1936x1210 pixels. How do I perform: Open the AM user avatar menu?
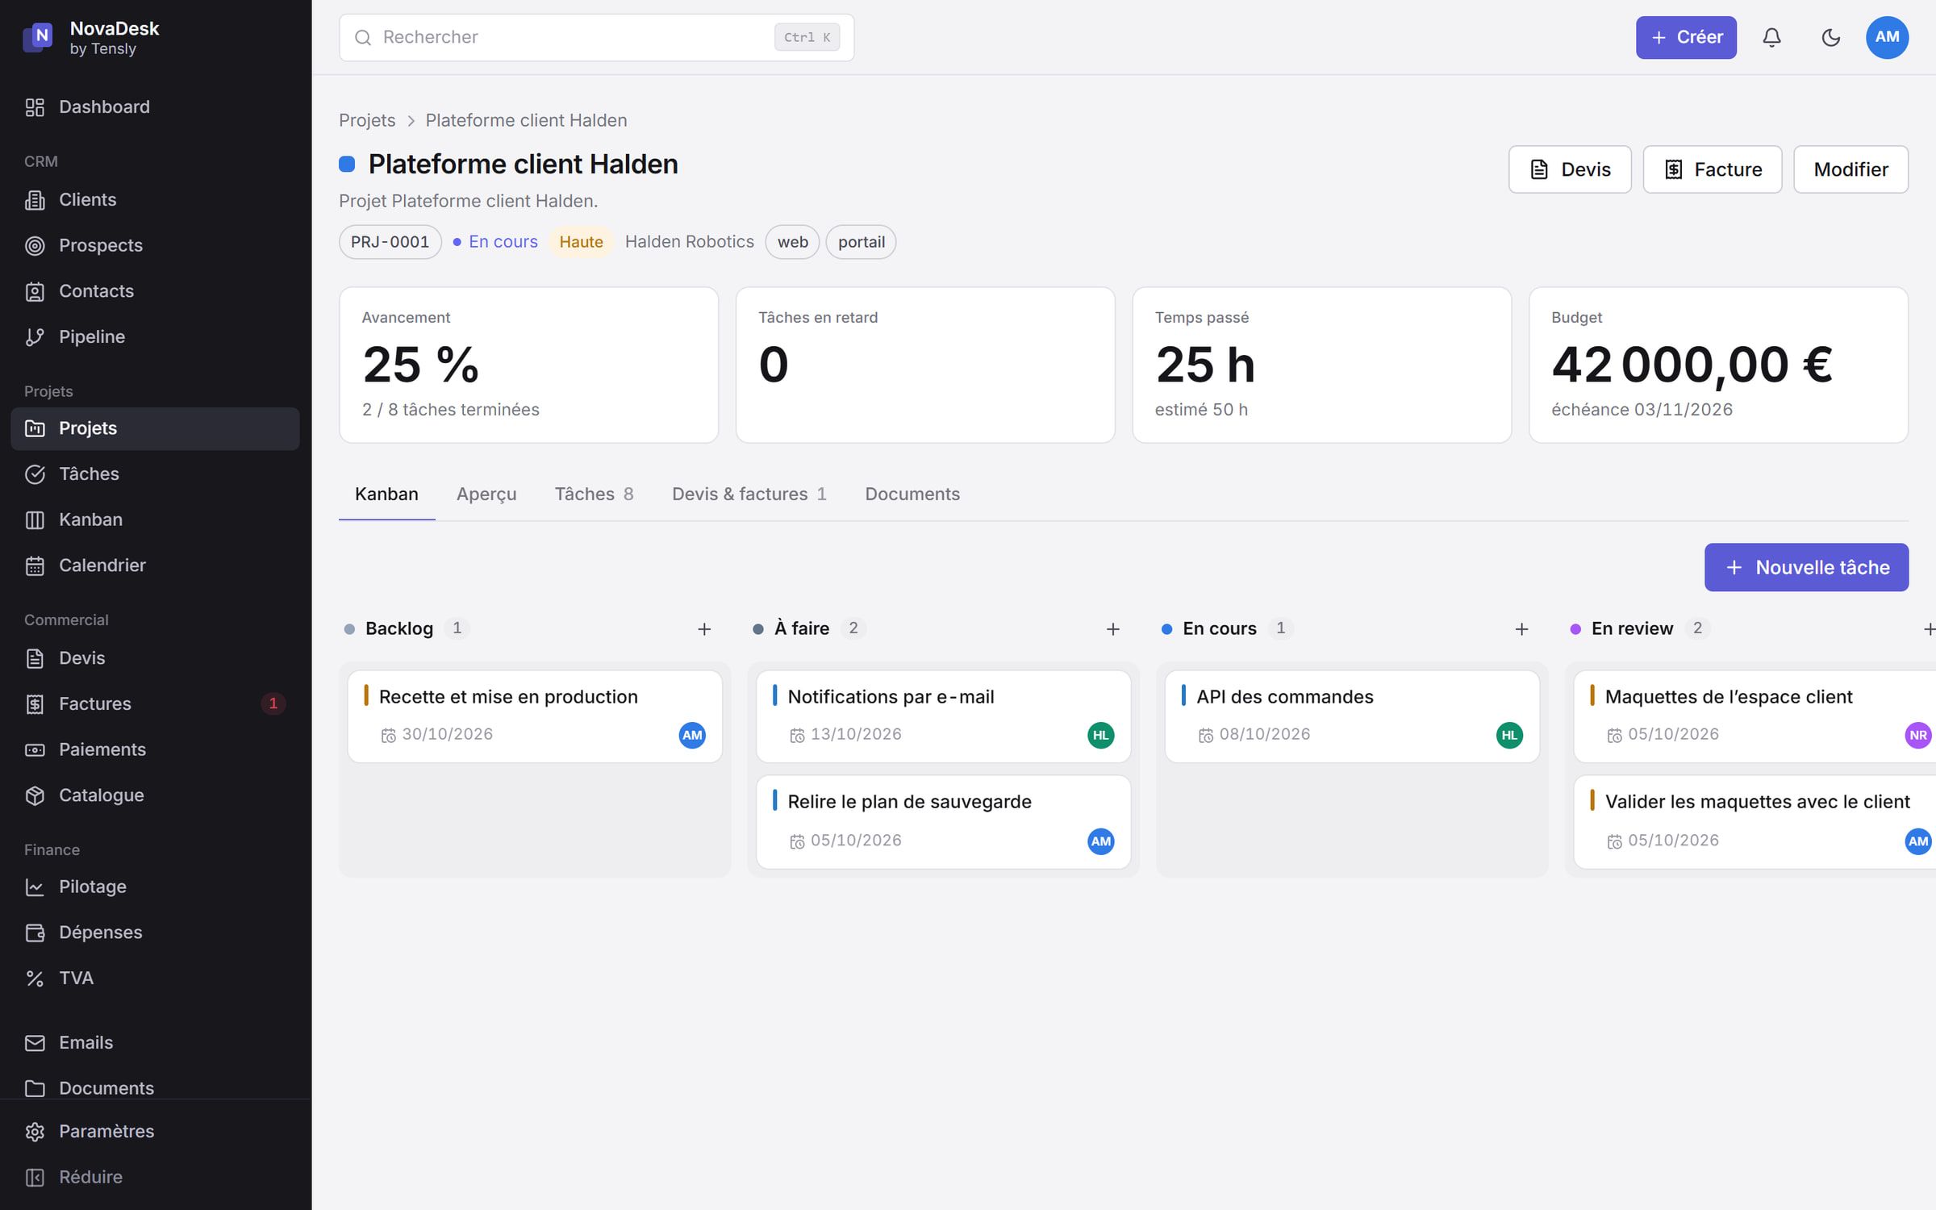pyautogui.click(x=1887, y=37)
